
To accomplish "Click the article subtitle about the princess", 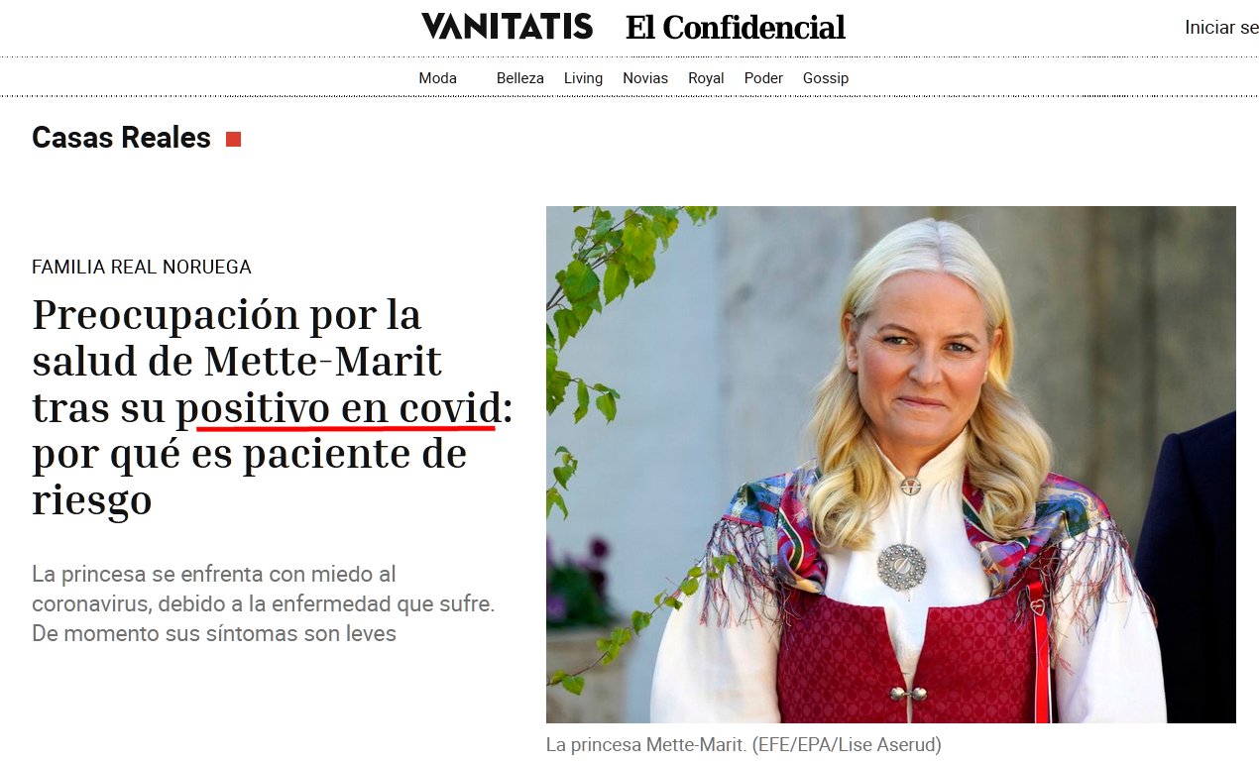I will point(264,603).
